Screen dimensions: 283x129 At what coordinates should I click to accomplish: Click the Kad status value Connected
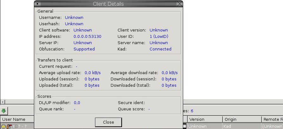(160, 49)
